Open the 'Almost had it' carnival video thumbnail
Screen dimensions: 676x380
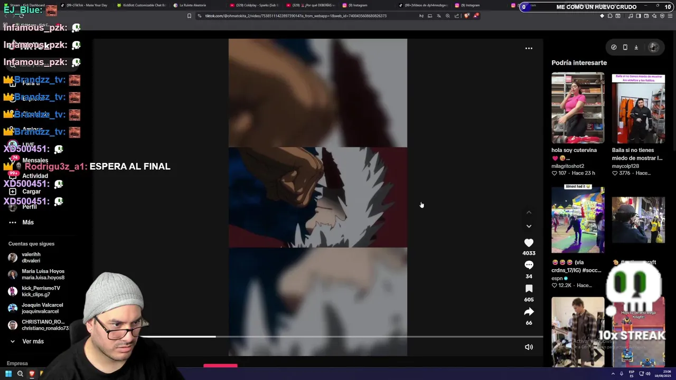pos(578,218)
